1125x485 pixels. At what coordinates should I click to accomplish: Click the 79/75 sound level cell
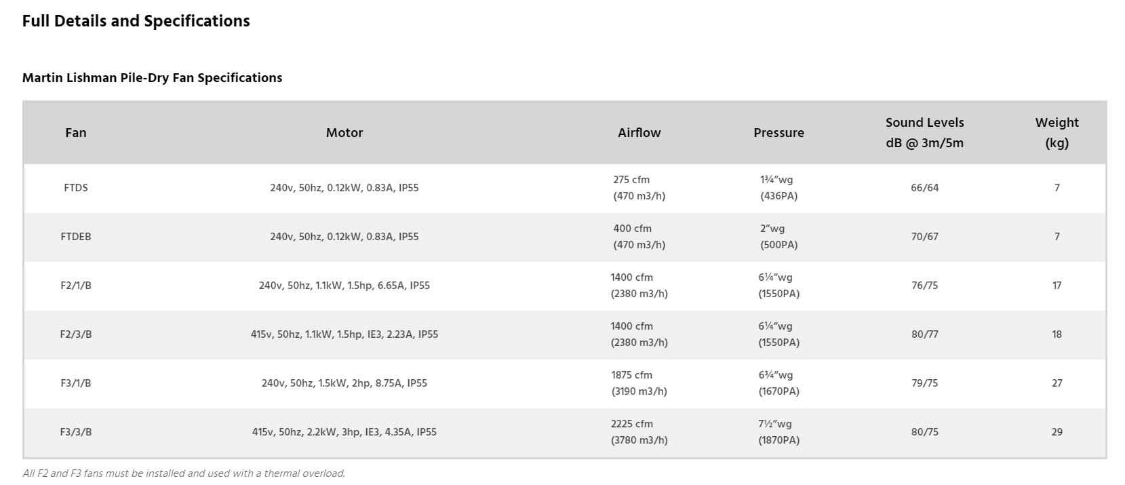[924, 383]
